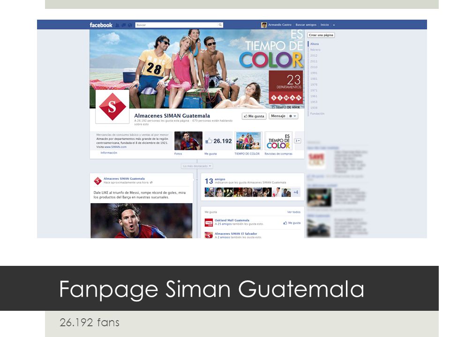Open messages icon in top bar

point(123,25)
